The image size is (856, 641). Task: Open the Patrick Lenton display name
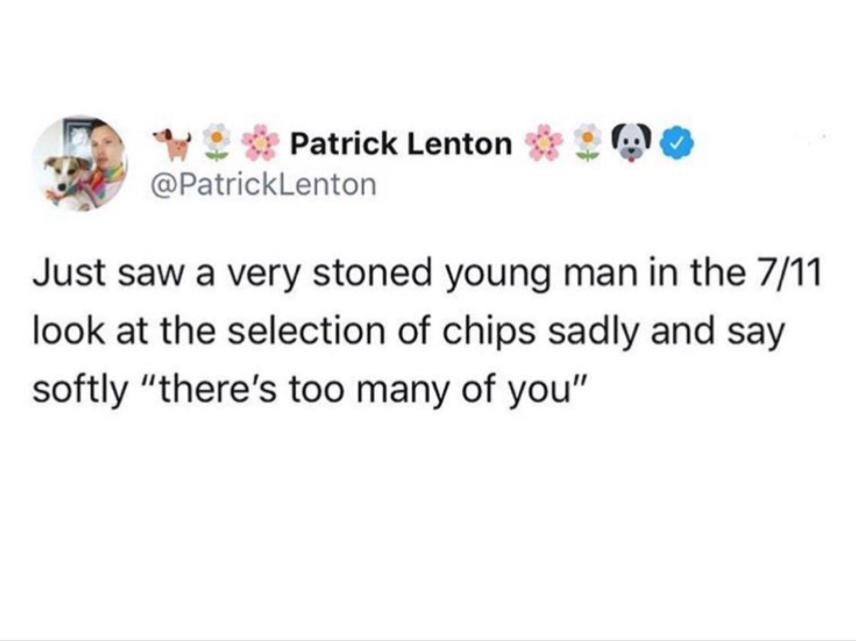tap(401, 144)
